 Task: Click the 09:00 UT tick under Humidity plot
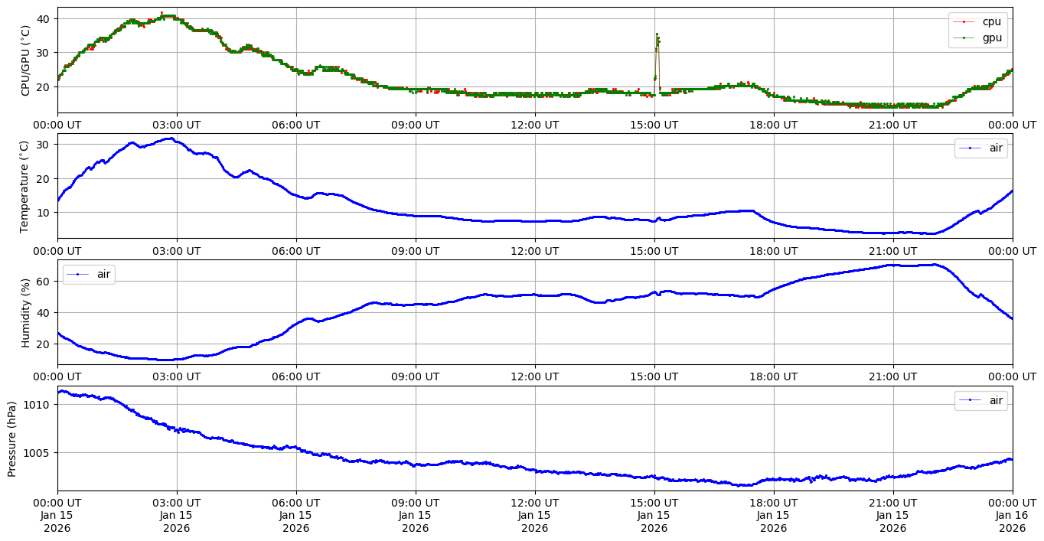[x=415, y=376]
